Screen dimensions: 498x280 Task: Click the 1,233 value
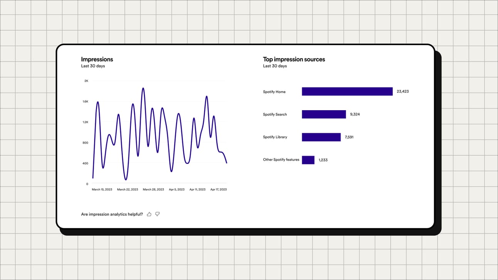click(x=323, y=160)
